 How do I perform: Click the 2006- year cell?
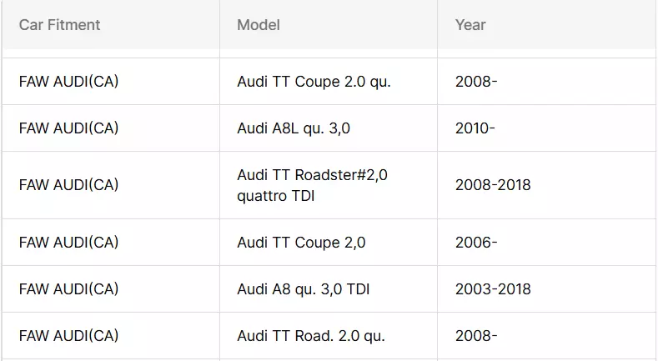(x=476, y=242)
